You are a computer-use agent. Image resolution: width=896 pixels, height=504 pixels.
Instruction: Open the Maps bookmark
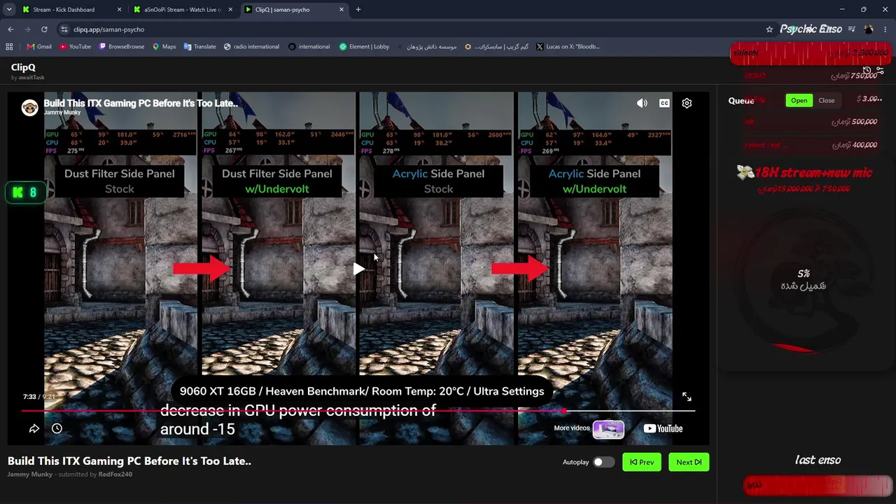164,47
